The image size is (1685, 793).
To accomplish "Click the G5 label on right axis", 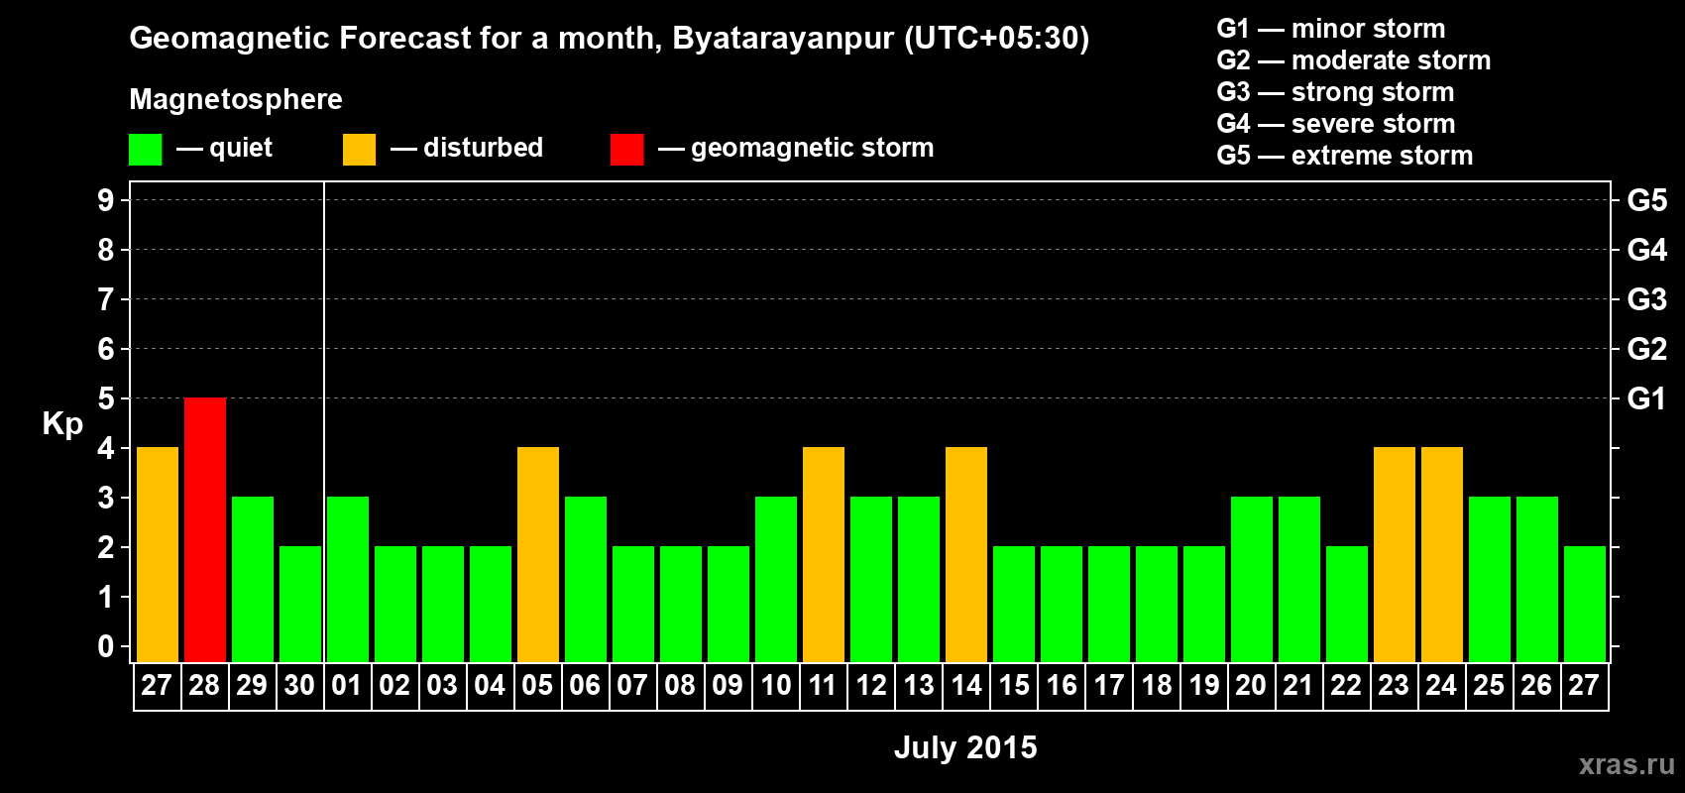I will click(1646, 200).
